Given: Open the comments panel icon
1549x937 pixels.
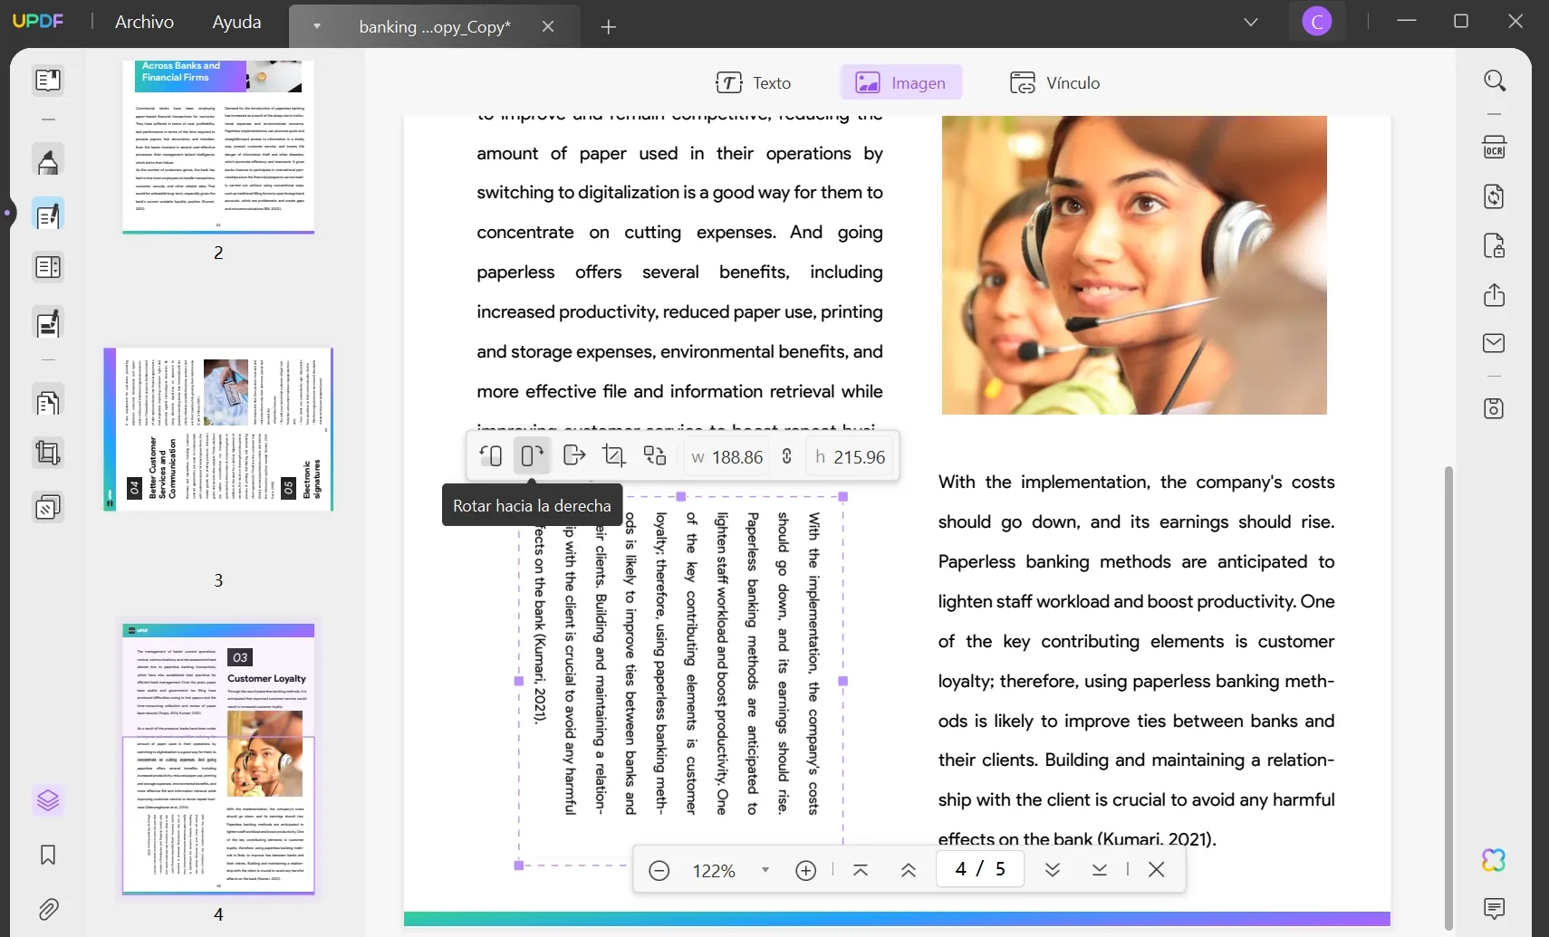Looking at the screenshot, I should pyautogui.click(x=1495, y=908).
